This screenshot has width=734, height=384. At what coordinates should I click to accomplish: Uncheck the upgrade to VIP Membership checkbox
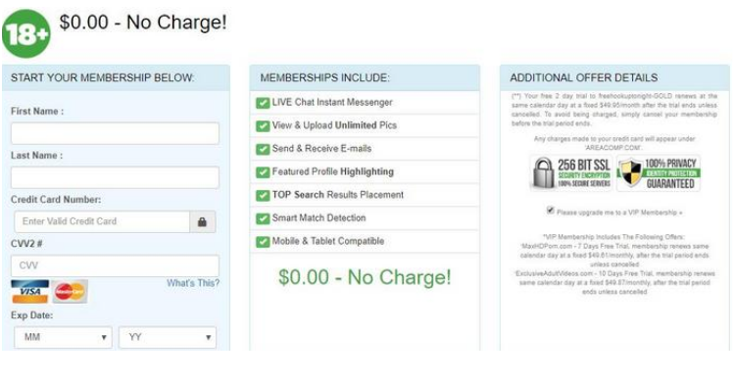pyautogui.click(x=551, y=211)
